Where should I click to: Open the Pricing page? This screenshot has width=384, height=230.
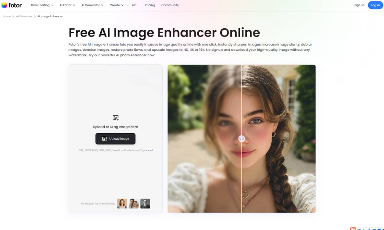coord(150,5)
